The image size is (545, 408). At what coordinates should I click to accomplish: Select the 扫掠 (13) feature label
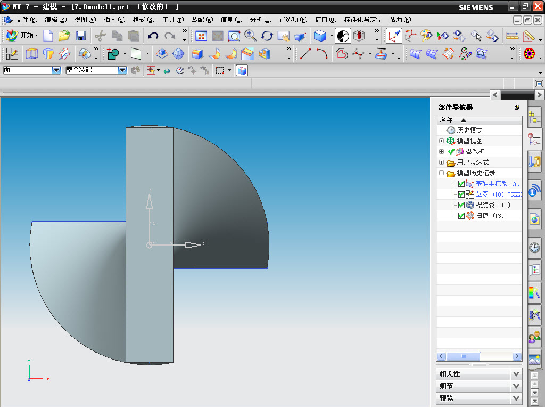490,216
